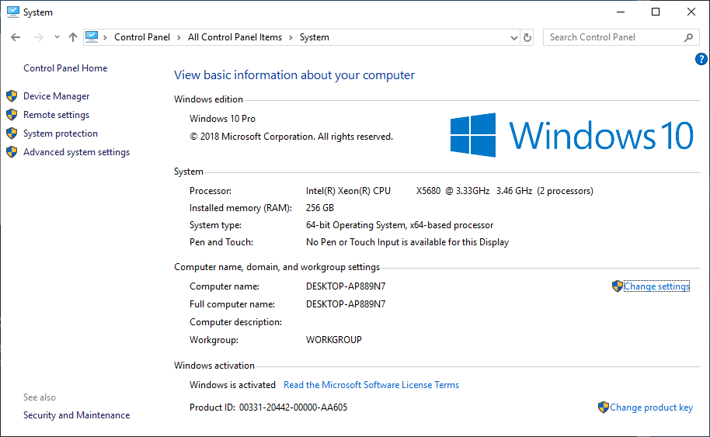Screen dimensions: 710x437
Task: Open Control Panel Home
Action: 65,68
